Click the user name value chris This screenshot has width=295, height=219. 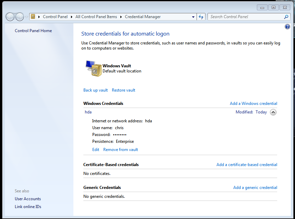119,128
